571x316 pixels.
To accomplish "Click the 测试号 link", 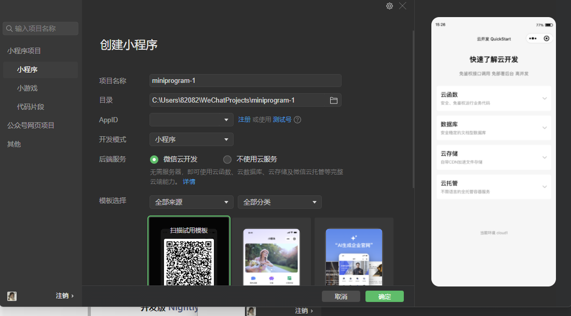I will (282, 120).
